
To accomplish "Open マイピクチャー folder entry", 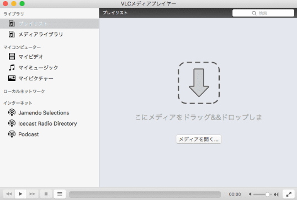I will tap(36, 78).
